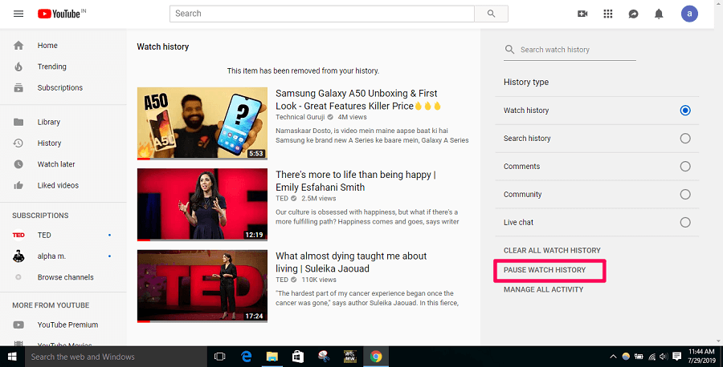Open the YouTube apps grid
This screenshot has width=723, height=367.
coord(607,14)
